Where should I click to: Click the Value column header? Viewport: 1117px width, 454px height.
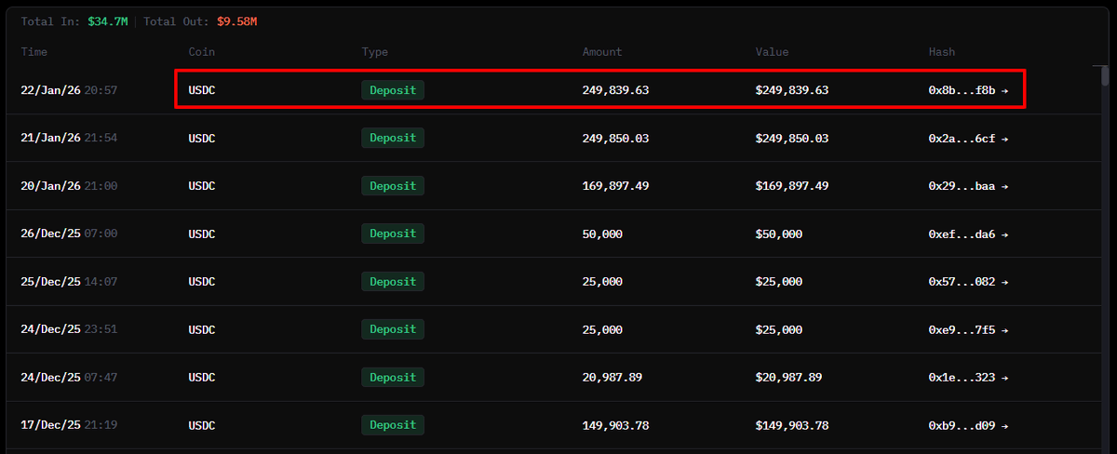(x=773, y=52)
